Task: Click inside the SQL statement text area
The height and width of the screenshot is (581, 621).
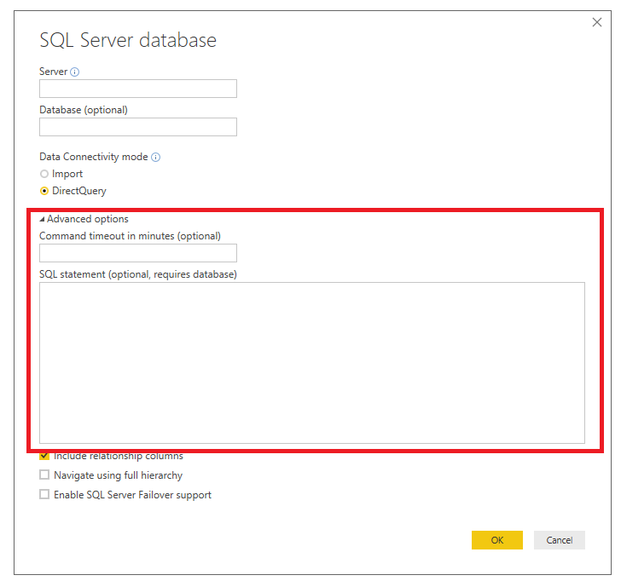Action: click(x=312, y=363)
